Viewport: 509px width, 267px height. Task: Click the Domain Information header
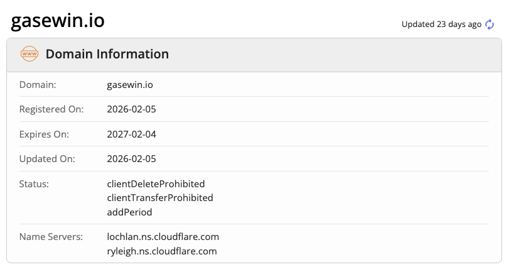click(107, 54)
